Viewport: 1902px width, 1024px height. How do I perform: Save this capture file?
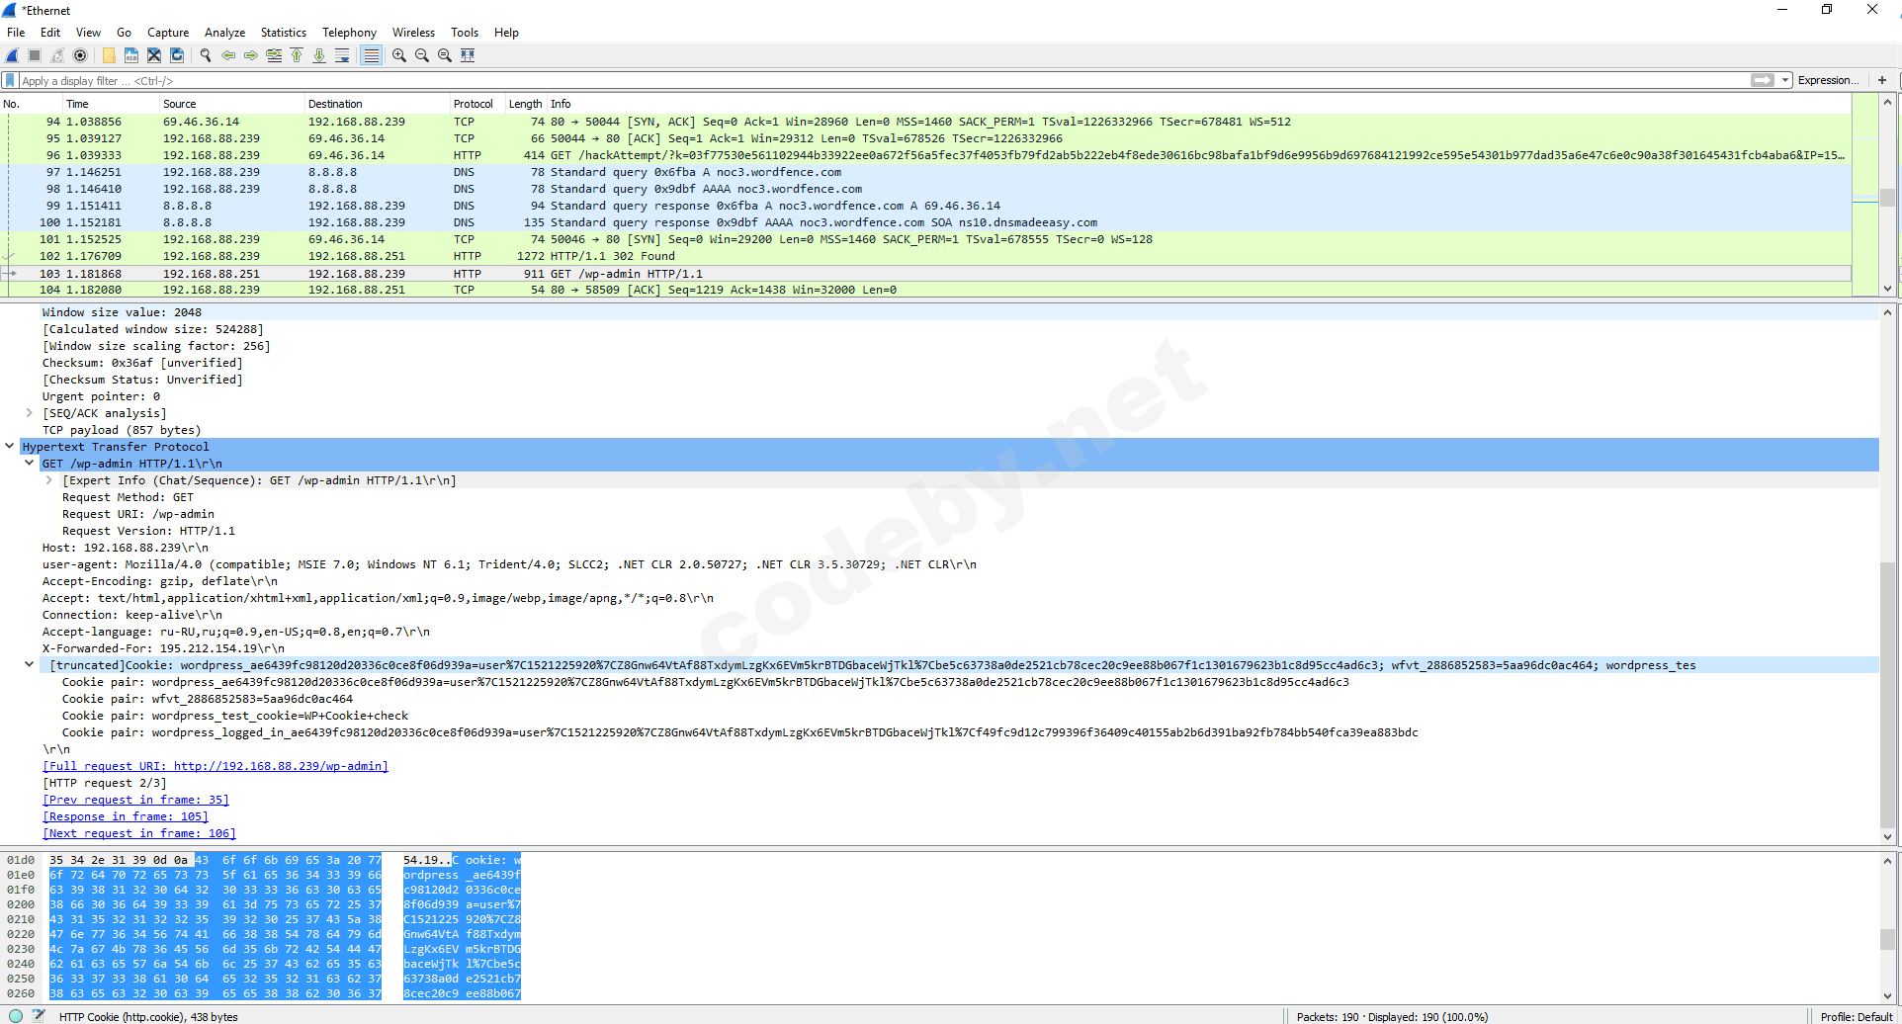[131, 55]
